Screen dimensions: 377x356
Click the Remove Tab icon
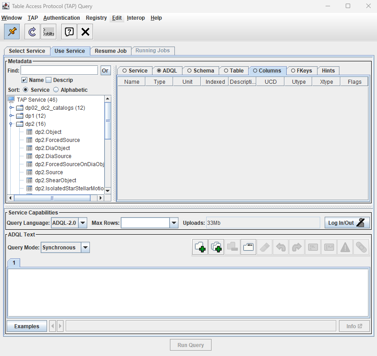tap(232, 247)
